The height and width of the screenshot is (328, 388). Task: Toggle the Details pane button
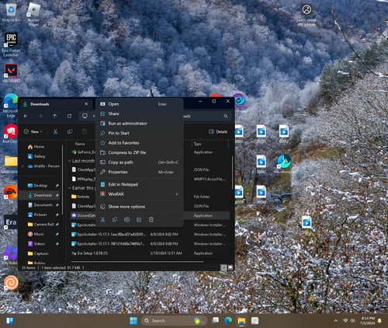coord(218,131)
